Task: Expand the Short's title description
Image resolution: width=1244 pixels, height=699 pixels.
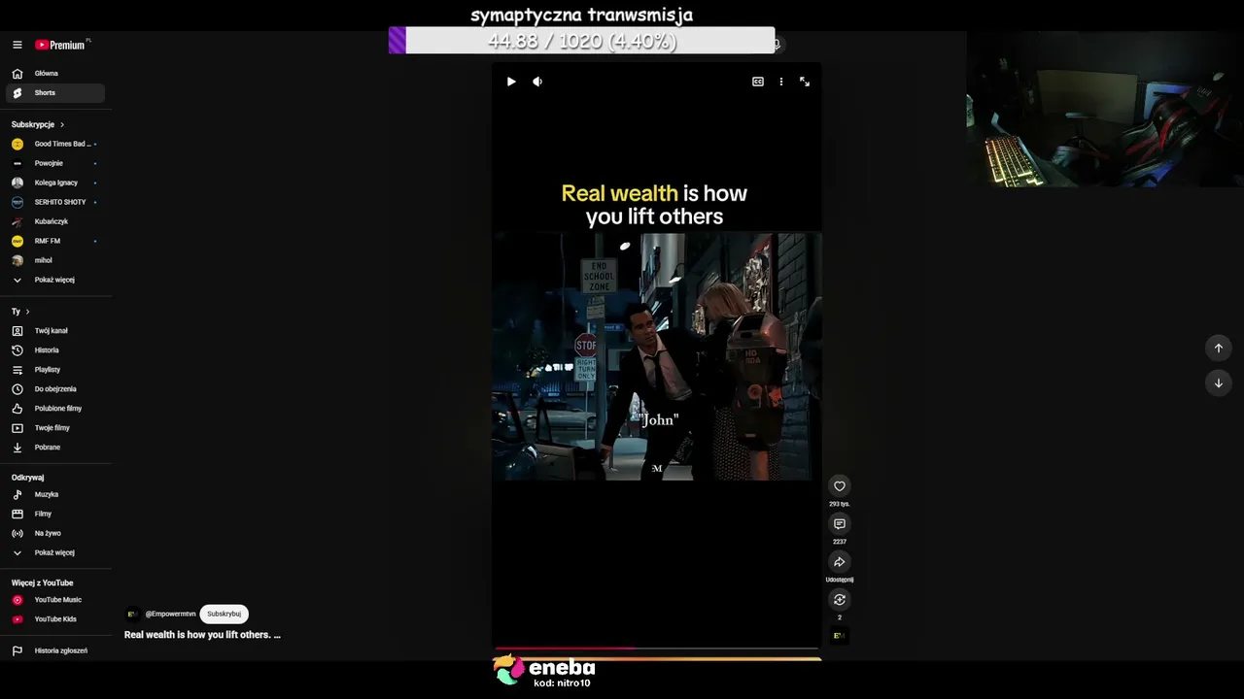Action: [202, 635]
